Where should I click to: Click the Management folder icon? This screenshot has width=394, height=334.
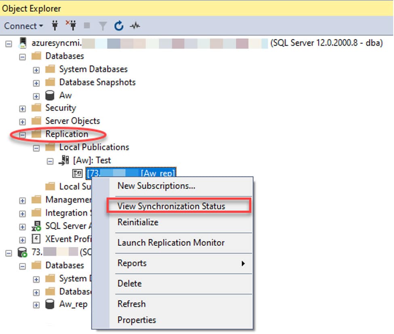(x=36, y=200)
